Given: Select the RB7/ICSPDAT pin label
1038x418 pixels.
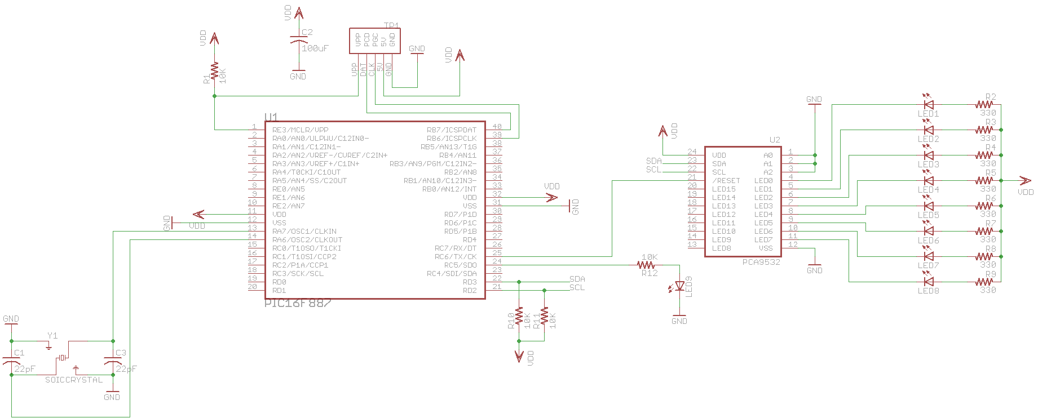Looking at the screenshot, I should (451, 130).
